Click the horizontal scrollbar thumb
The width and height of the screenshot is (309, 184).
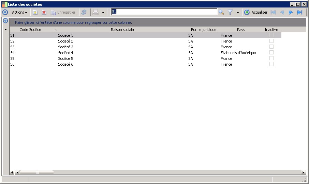pyautogui.click(x=36, y=172)
